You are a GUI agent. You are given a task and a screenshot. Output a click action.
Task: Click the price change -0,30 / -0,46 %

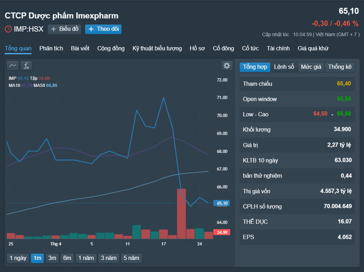pos(335,23)
